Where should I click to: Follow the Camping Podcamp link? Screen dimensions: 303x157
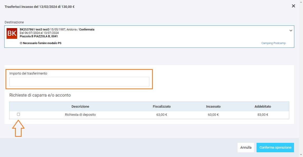click(x=273, y=43)
